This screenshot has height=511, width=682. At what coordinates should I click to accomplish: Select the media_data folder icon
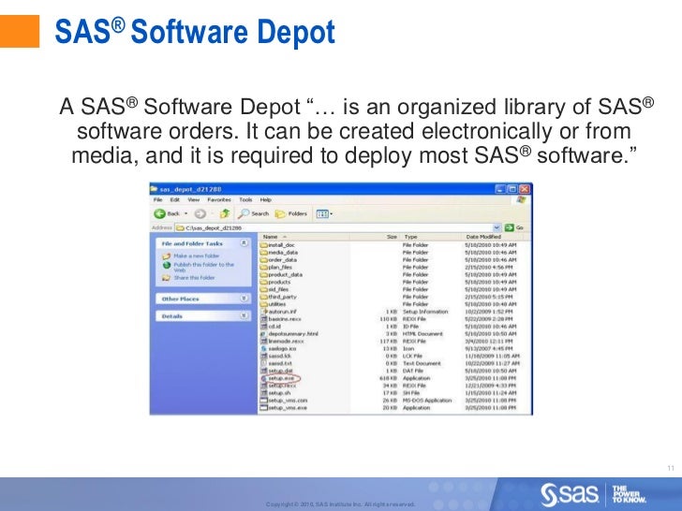(264, 253)
